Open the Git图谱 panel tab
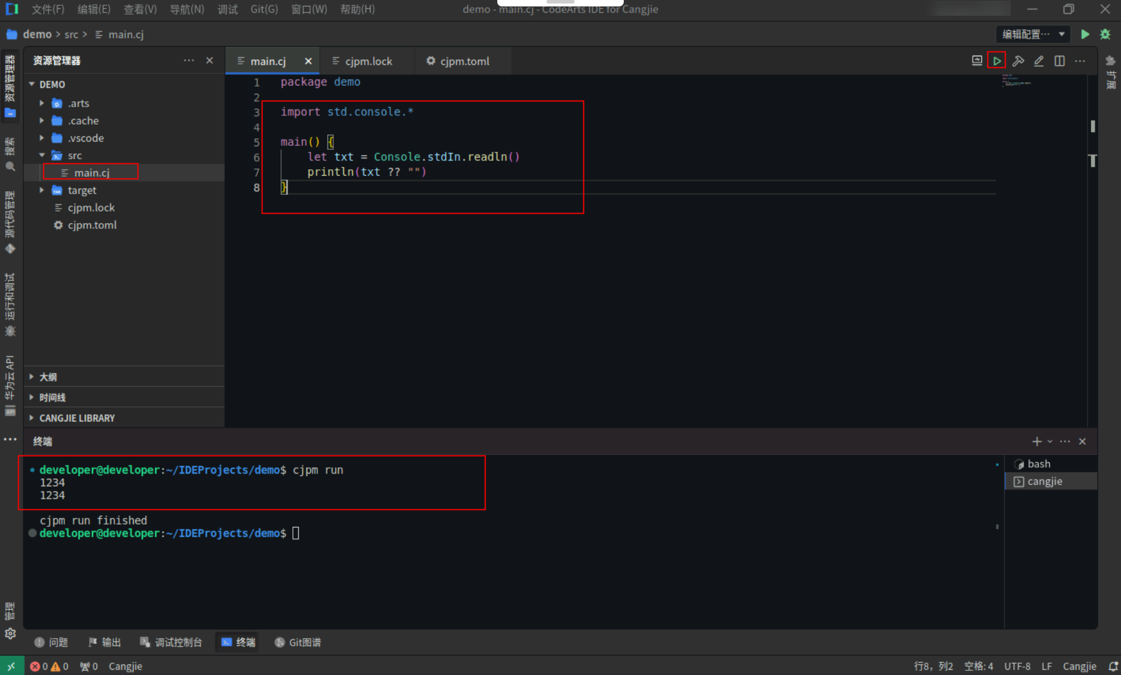 (x=298, y=642)
